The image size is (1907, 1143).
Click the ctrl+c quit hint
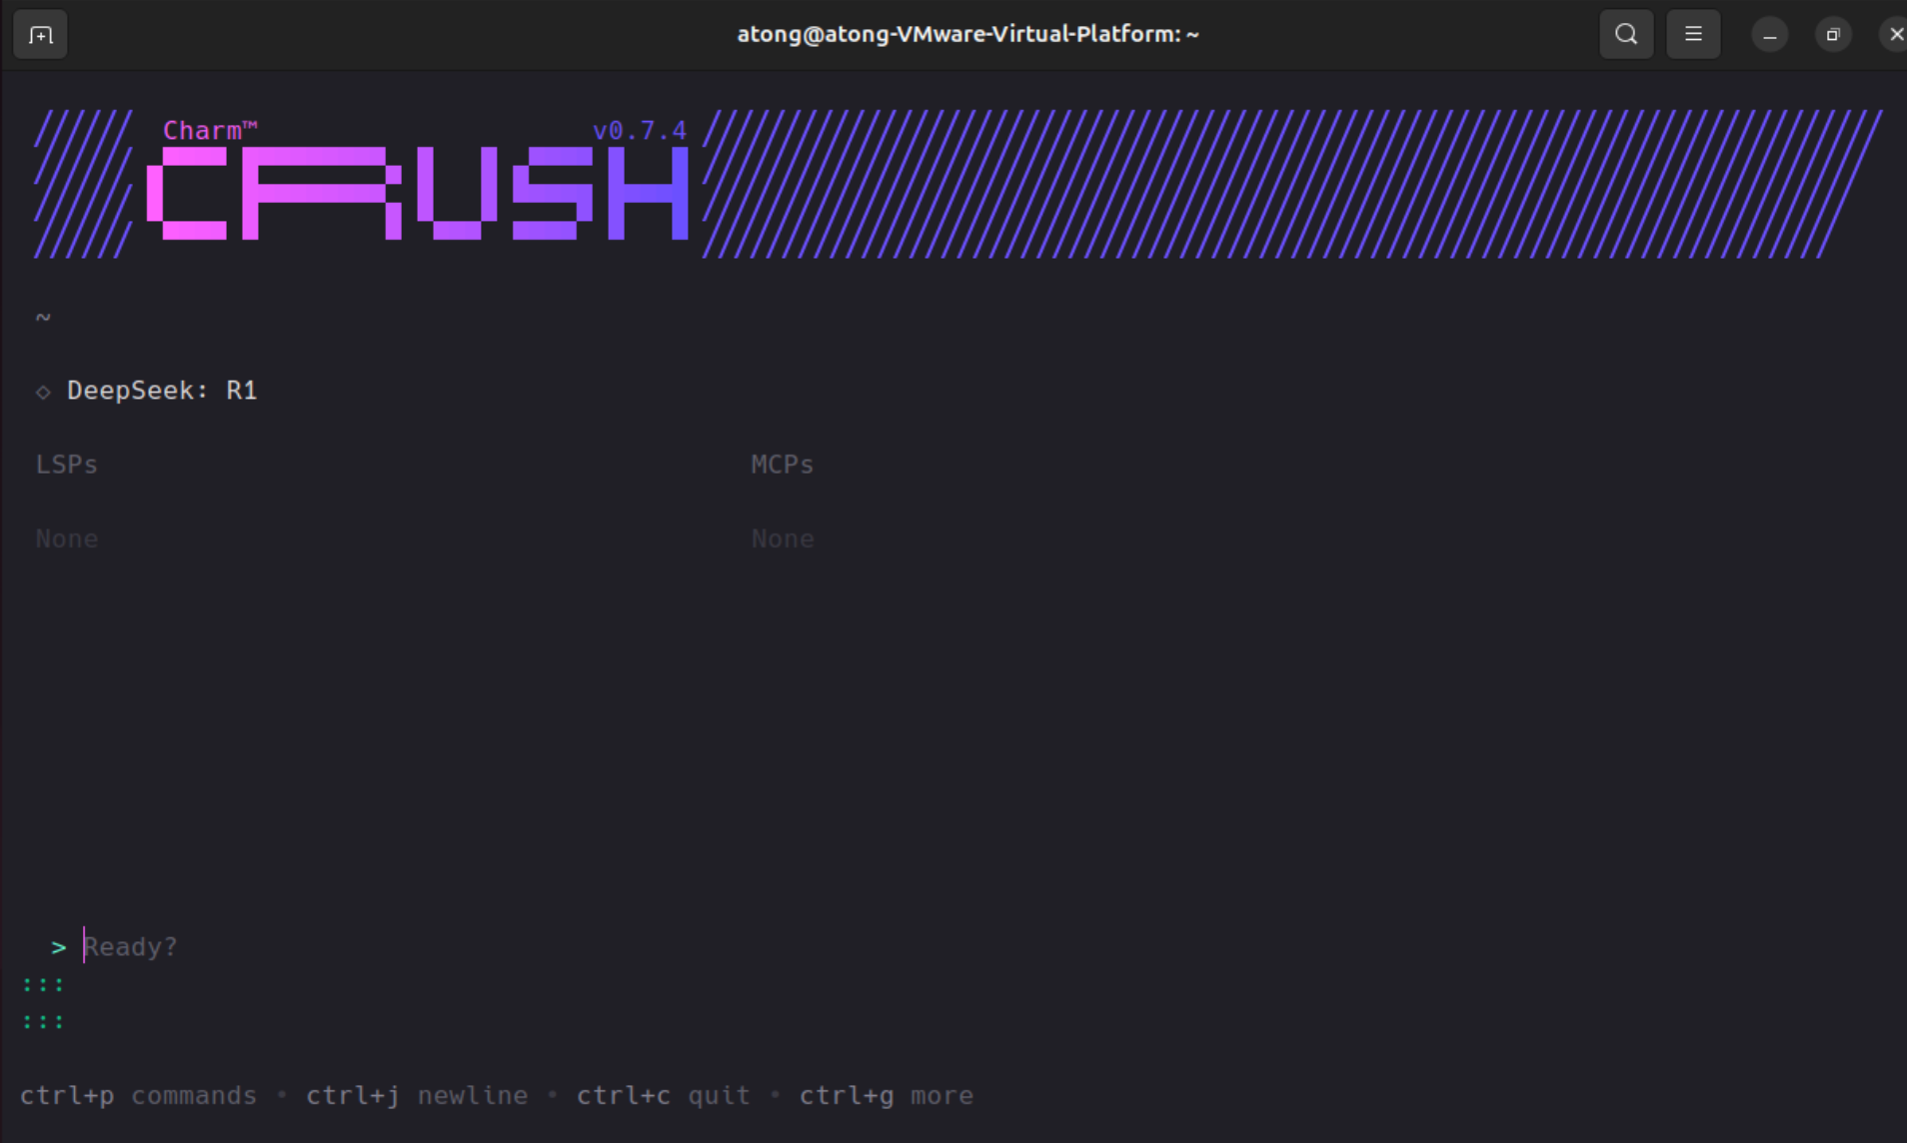pos(664,1096)
